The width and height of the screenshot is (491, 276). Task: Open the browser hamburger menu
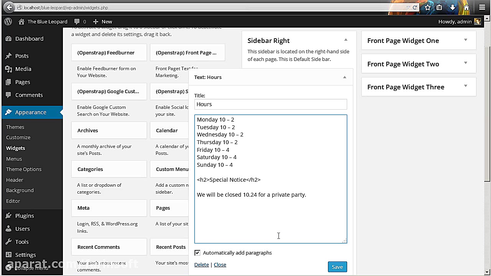[x=482, y=7]
